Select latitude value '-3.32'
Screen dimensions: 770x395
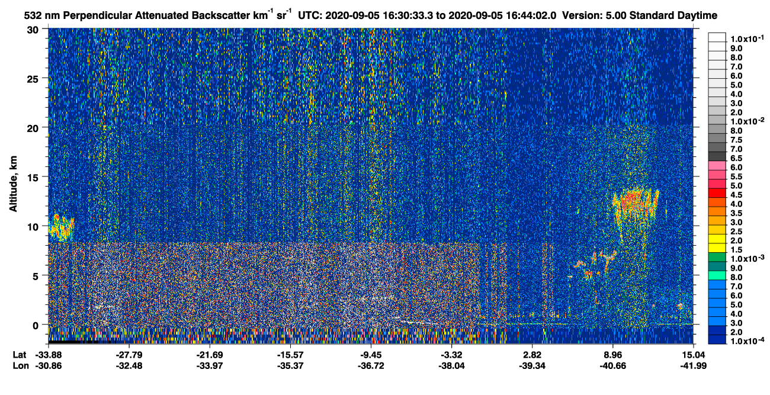(451, 354)
